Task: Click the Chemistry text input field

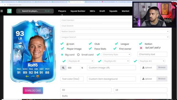Action: click(152, 54)
